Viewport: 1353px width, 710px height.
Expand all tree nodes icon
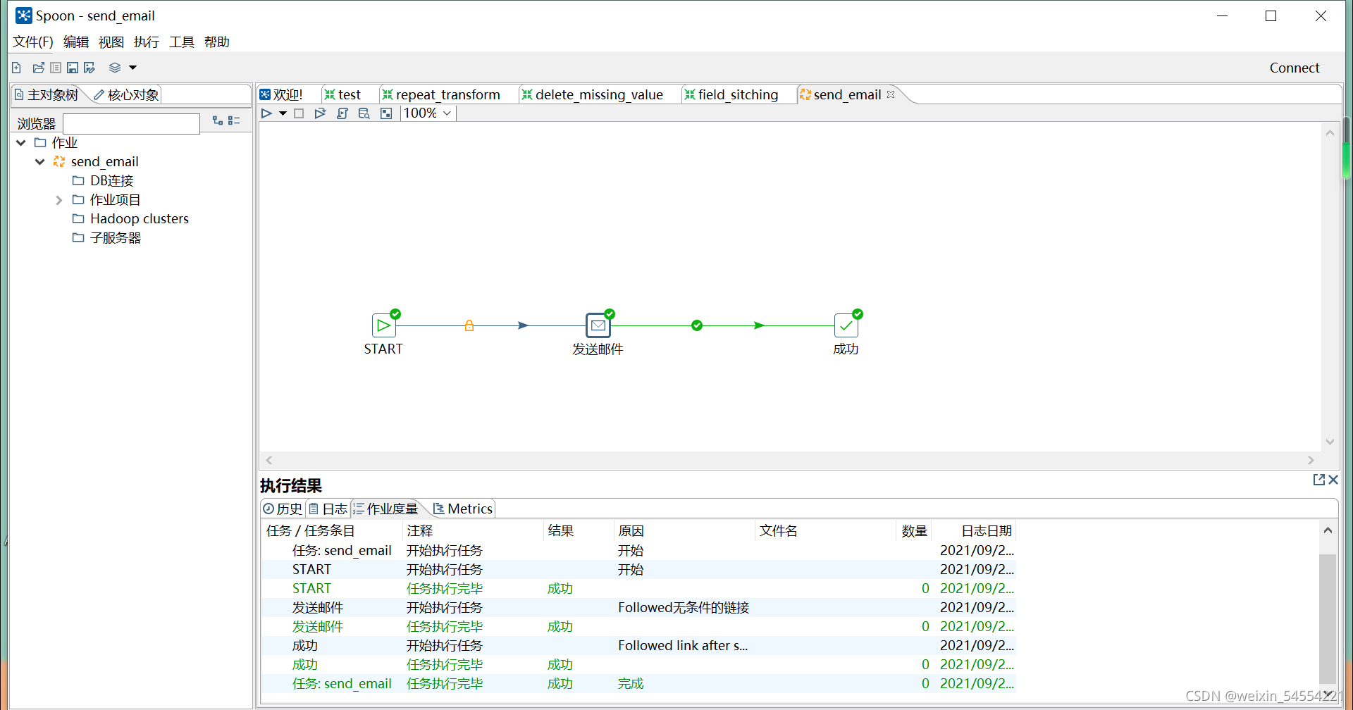tap(218, 121)
